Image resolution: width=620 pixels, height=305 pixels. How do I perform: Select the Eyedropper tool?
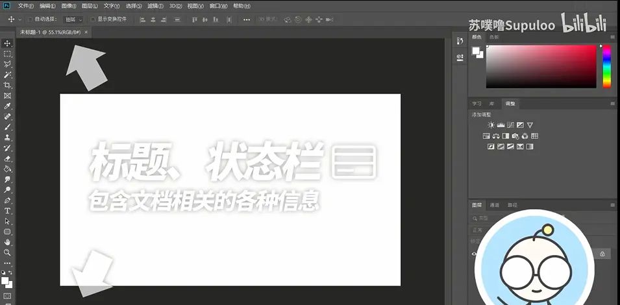(7, 106)
